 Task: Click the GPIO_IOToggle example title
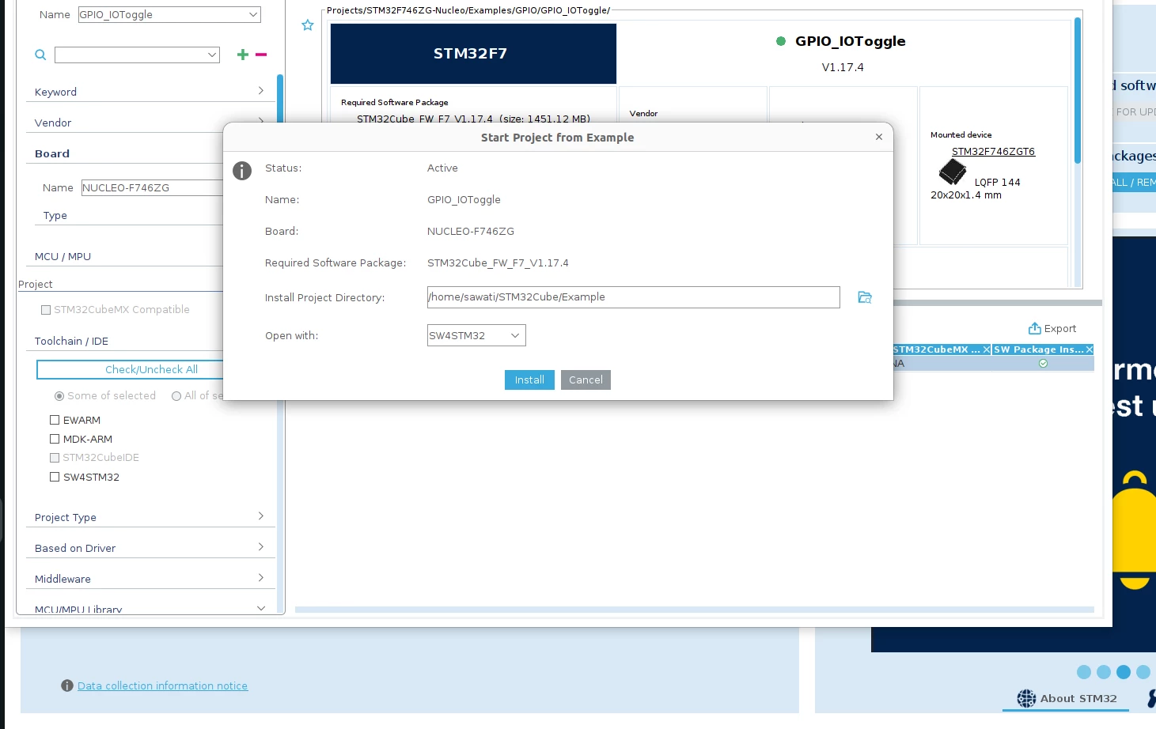point(851,41)
